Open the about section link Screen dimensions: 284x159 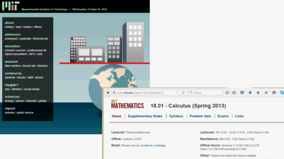click(x=9, y=23)
